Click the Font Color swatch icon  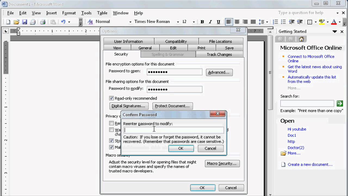334,22
